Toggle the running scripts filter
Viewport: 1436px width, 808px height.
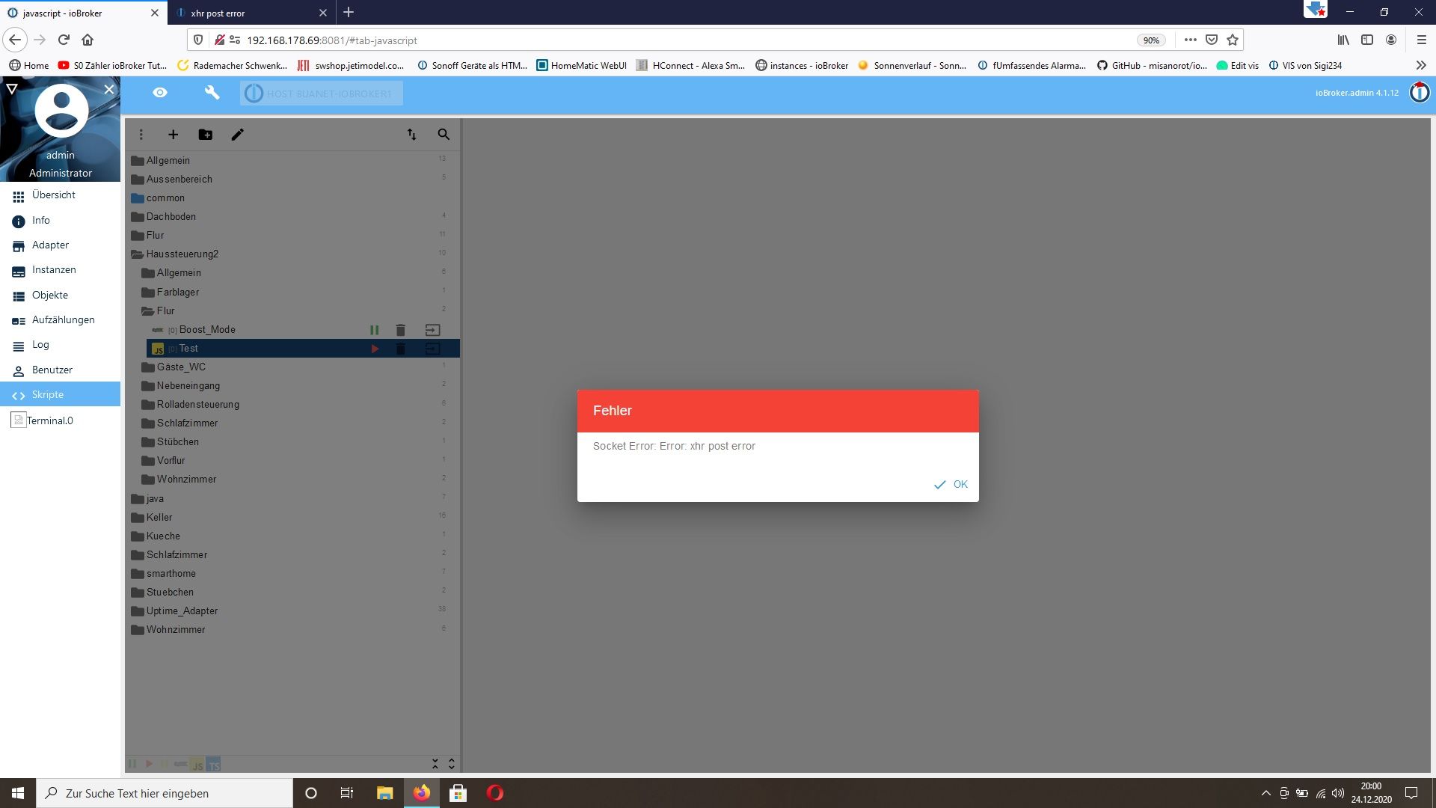[149, 764]
